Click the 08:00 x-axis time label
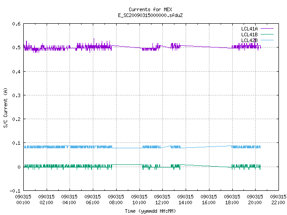This screenshot has height=215, width=287. (x=116, y=202)
